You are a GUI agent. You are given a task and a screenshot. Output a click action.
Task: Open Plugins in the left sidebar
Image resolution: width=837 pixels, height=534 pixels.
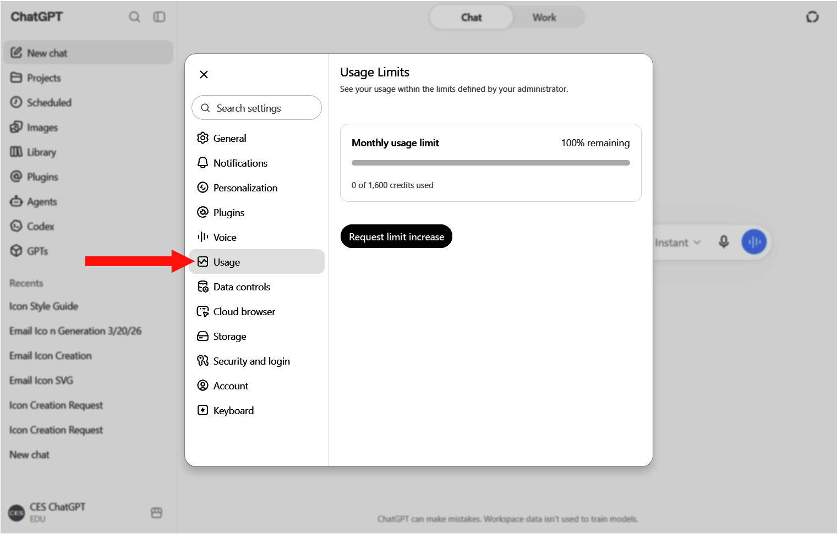click(x=88, y=177)
